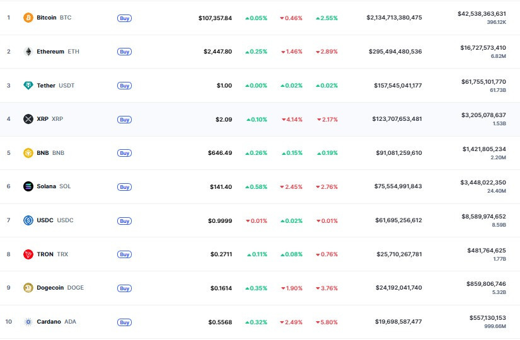Image resolution: width=520 pixels, height=340 pixels.
Task: Click XRP price $2.09
Action: pyautogui.click(x=224, y=120)
